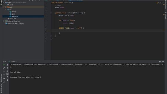Screen dimensions: 167x94
Task: Open the Structure tool window
Action: coord(1,78)
